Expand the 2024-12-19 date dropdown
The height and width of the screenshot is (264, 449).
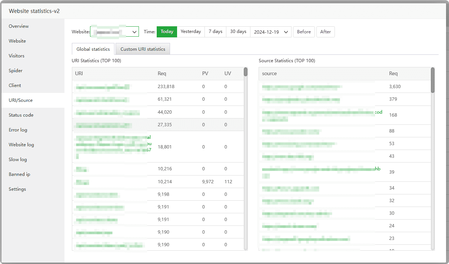(x=271, y=32)
